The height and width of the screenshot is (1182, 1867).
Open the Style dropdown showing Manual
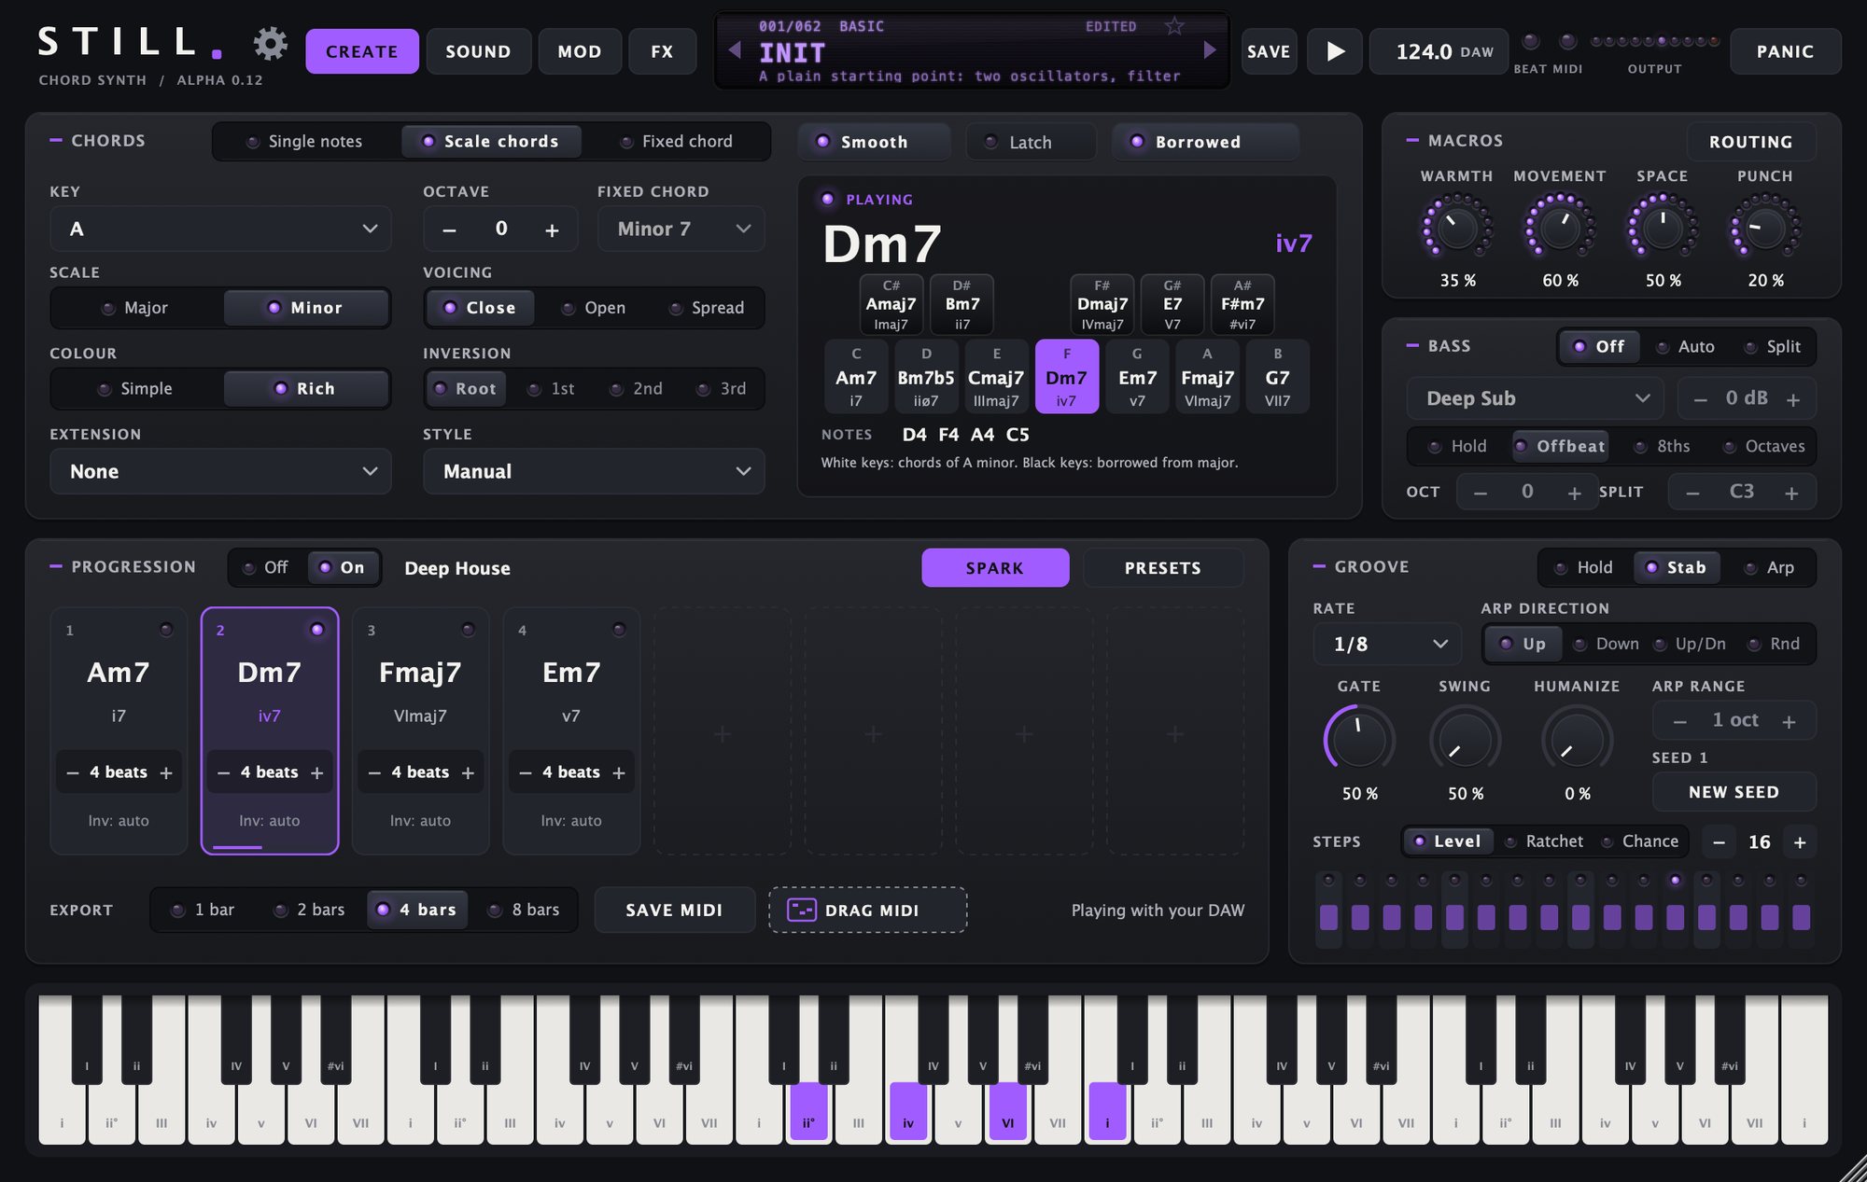(x=594, y=471)
